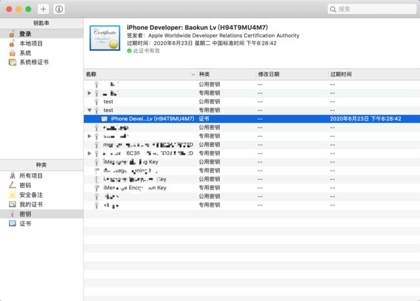Click the issuer line Apple Worldwide Developer Relations

(213, 36)
